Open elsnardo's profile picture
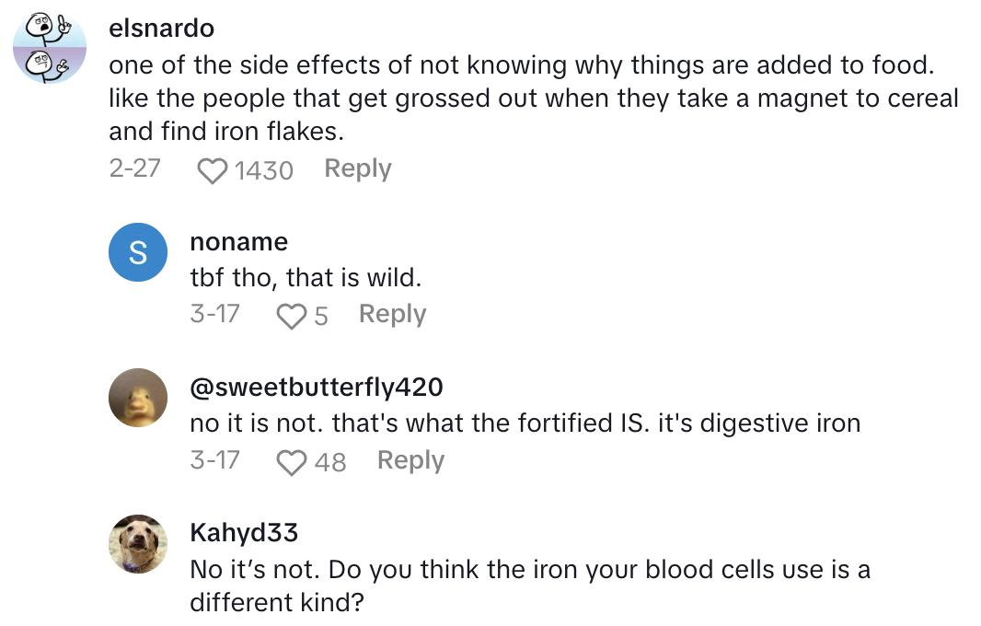 [x=51, y=49]
